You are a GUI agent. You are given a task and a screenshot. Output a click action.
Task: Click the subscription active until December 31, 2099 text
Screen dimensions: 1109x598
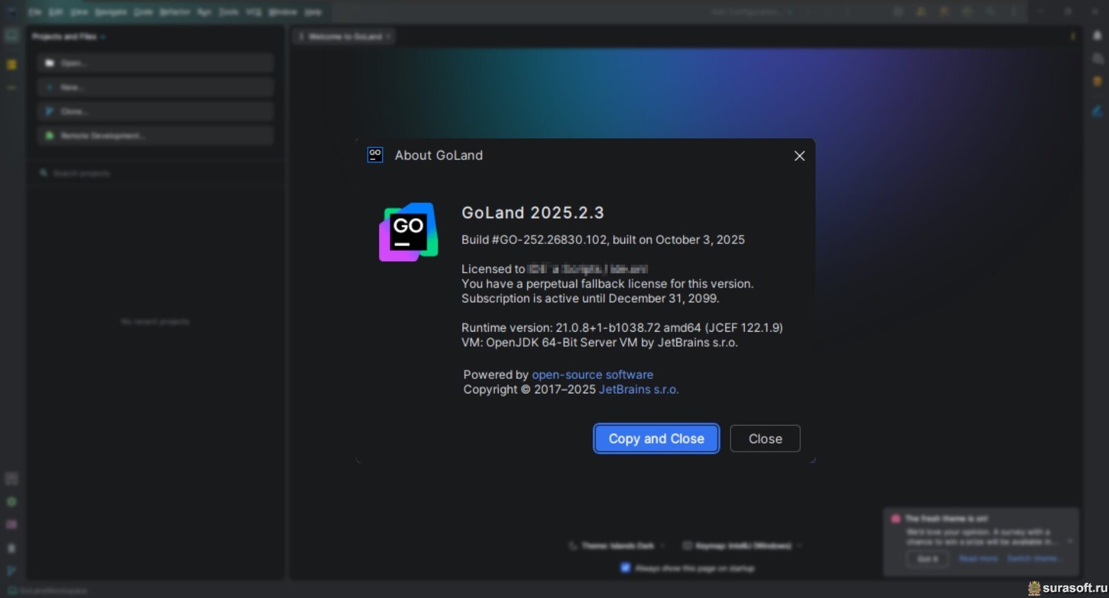click(590, 298)
